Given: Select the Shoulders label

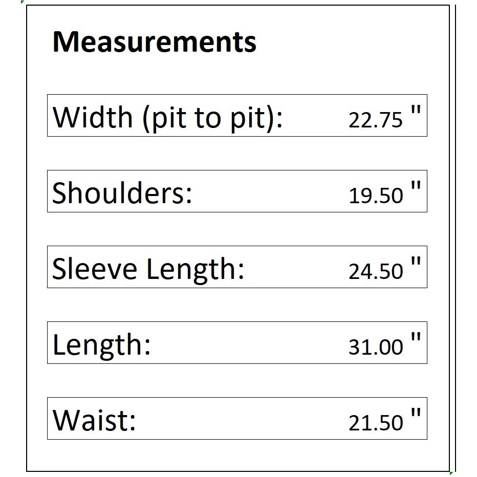Looking at the screenshot, I should pyautogui.click(x=122, y=193).
